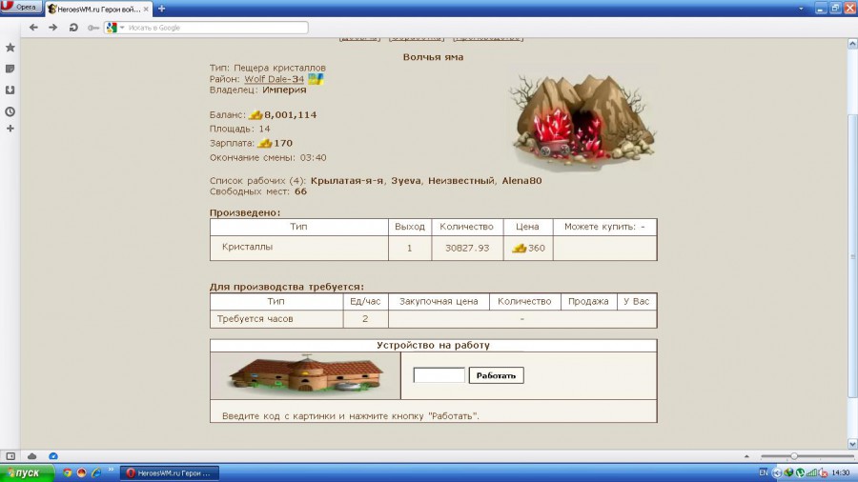The image size is (858, 482).
Task: Open worker Неизвестный profile
Action: pos(460,181)
